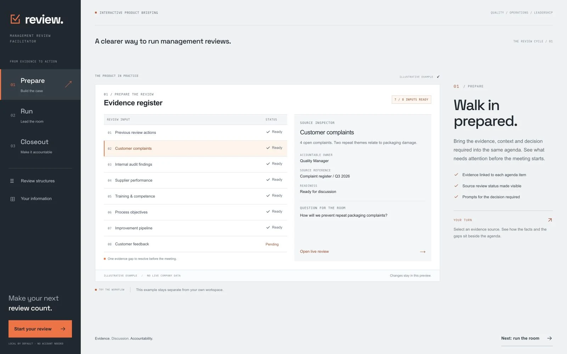Select the Customer feedback row

click(x=195, y=244)
